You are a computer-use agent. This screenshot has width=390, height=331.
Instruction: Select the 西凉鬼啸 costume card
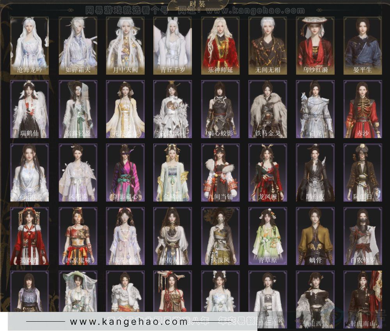(77, 236)
